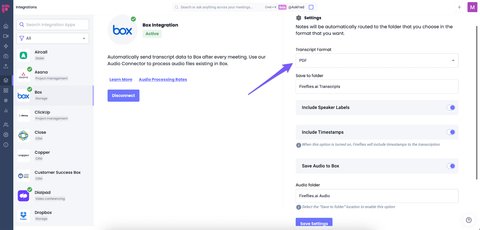Open the hashtag topics sidebar icon

[x=6, y=100]
